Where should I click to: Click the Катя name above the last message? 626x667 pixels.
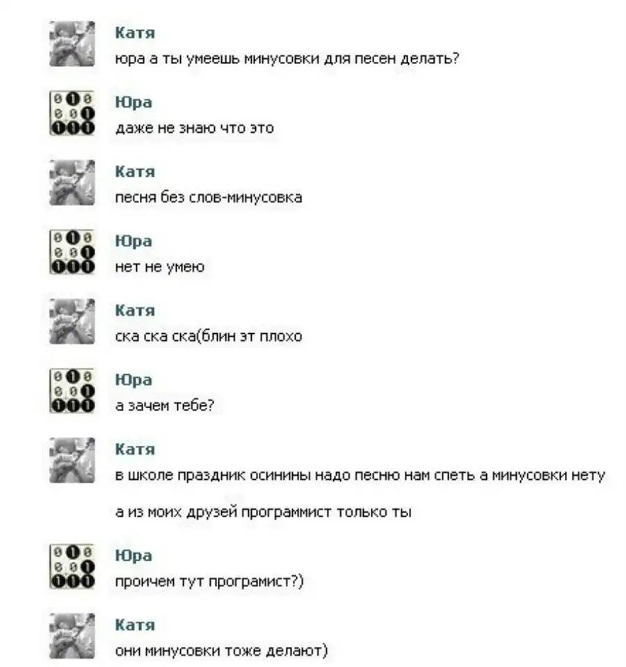pyautogui.click(x=135, y=625)
